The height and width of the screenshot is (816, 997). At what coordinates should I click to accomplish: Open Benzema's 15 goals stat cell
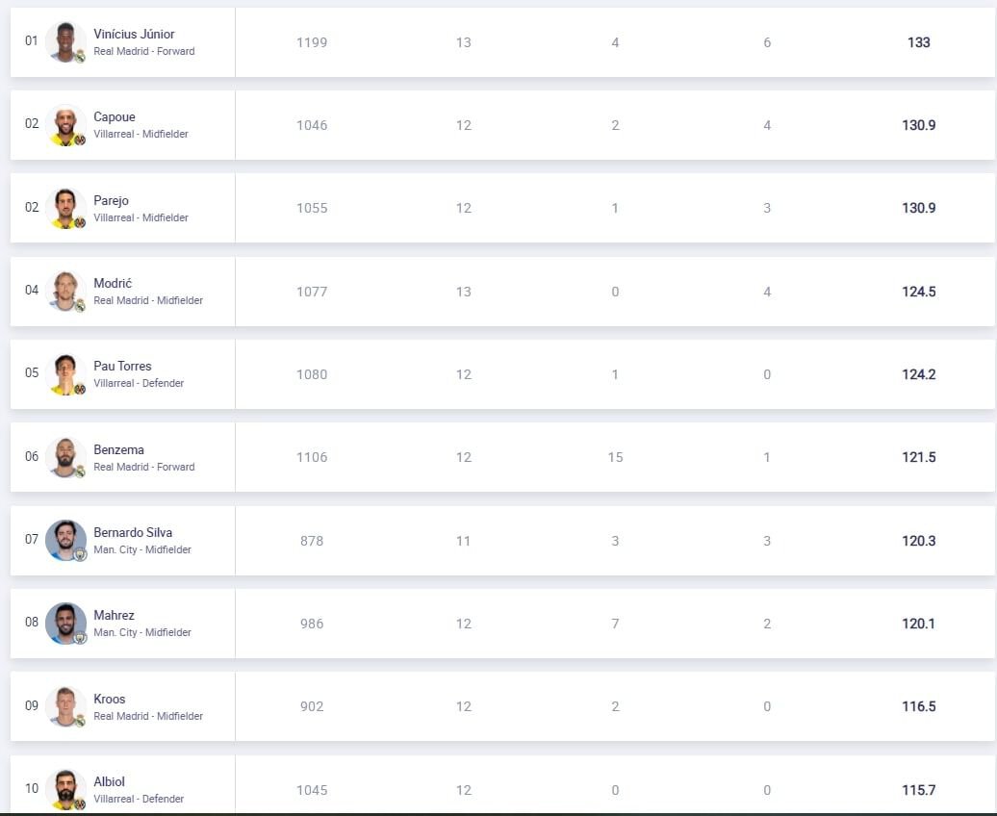click(x=615, y=457)
